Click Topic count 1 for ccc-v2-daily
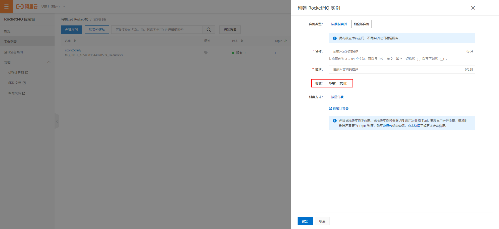The image size is (499, 229). pyautogui.click(x=275, y=53)
